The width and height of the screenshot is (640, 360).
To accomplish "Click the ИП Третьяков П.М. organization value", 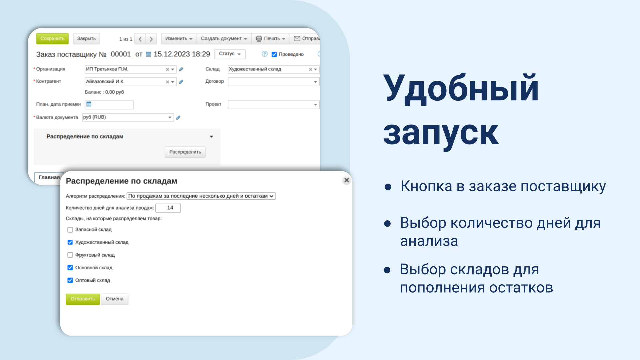I will tap(107, 69).
